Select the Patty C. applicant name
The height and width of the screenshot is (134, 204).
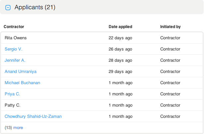pyautogui.click(x=13, y=105)
